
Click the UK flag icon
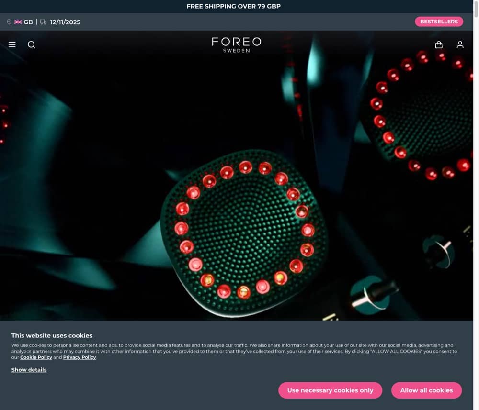point(18,22)
